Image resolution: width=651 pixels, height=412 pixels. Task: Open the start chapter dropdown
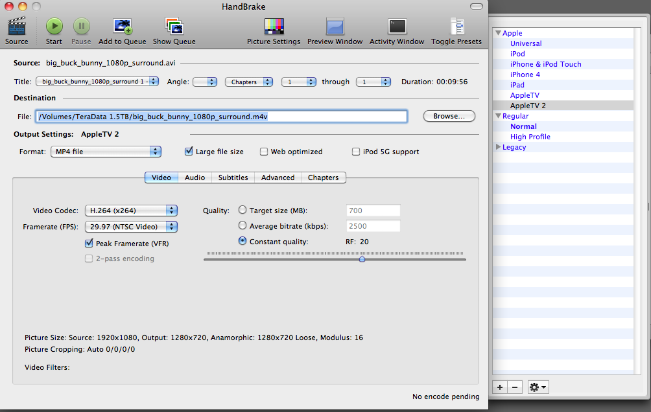299,82
